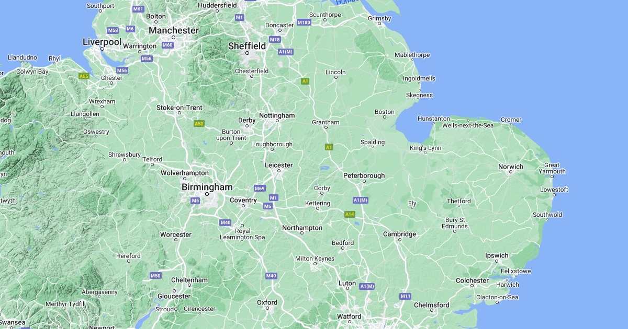Click the Oxford city label
628x329 pixels.
click(267, 302)
